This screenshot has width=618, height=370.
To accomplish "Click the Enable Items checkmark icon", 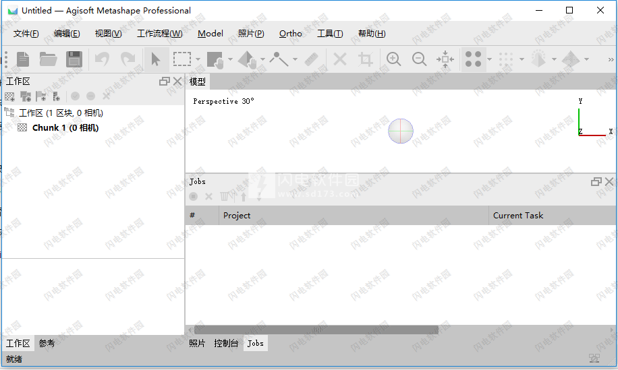I will [76, 96].
